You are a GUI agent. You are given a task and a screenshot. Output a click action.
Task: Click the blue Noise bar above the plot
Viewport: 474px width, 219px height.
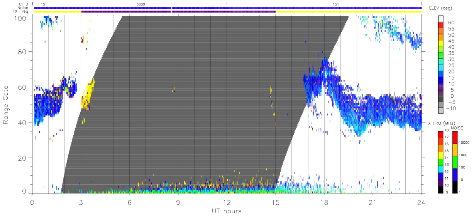pos(227,8)
